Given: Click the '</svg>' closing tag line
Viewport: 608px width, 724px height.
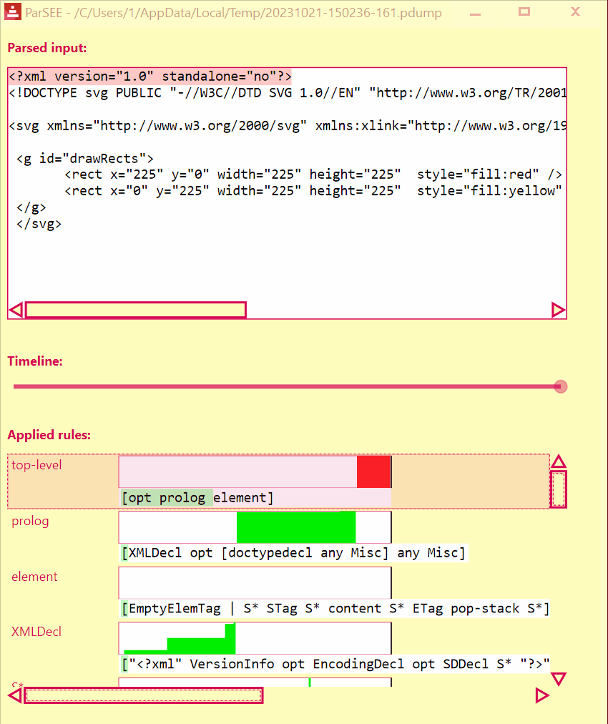Looking at the screenshot, I should [39, 224].
